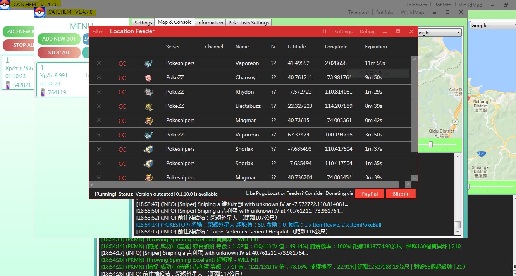The height and width of the screenshot is (276, 516).
Task: Click CC copy for Snorlax 1m 37s
Action: click(x=122, y=149)
